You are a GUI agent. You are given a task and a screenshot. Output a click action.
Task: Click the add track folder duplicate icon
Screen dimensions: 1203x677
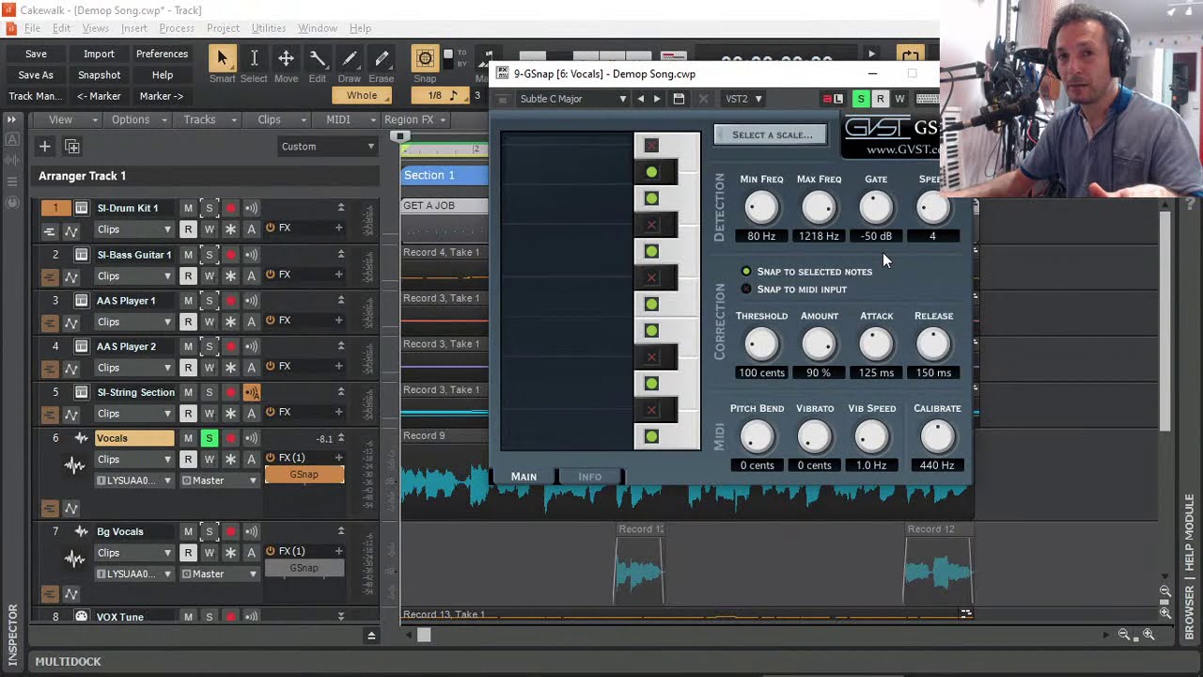[72, 146]
